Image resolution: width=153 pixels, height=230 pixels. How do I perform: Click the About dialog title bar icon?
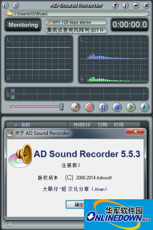click(x=10, y=133)
